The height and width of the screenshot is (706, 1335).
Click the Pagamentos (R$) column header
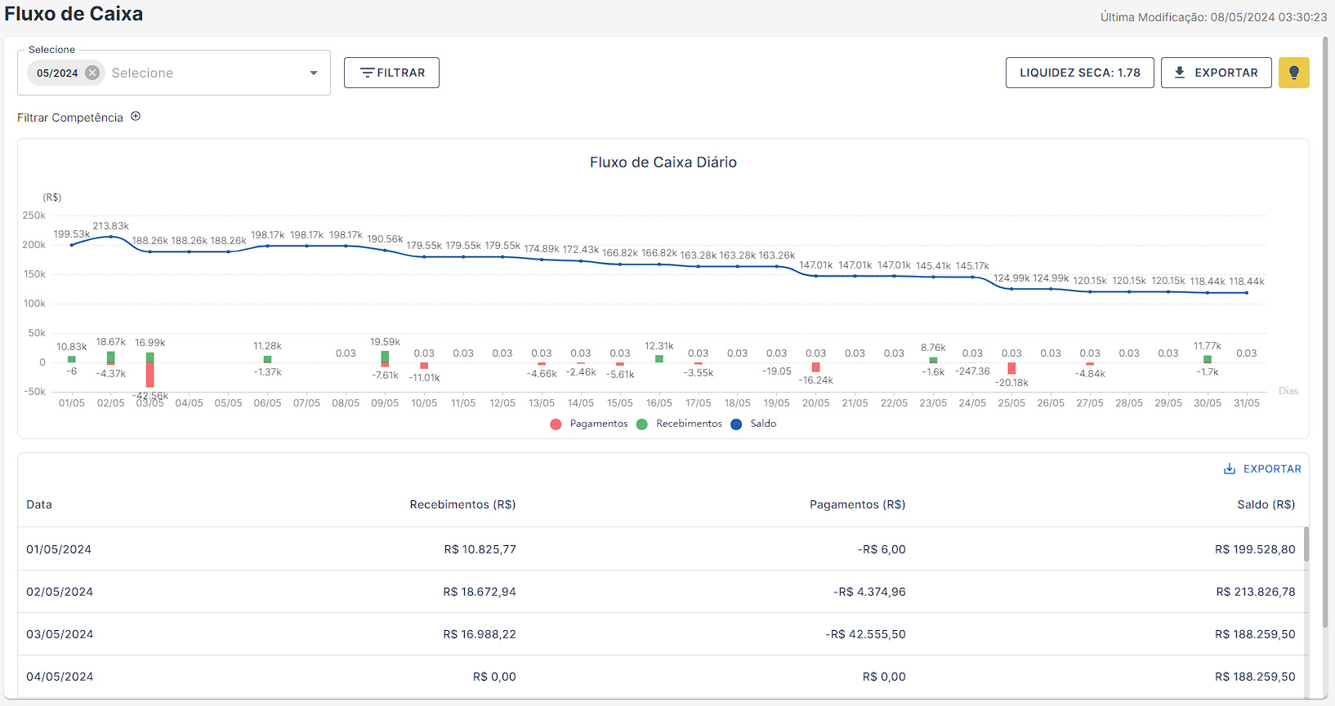click(857, 504)
